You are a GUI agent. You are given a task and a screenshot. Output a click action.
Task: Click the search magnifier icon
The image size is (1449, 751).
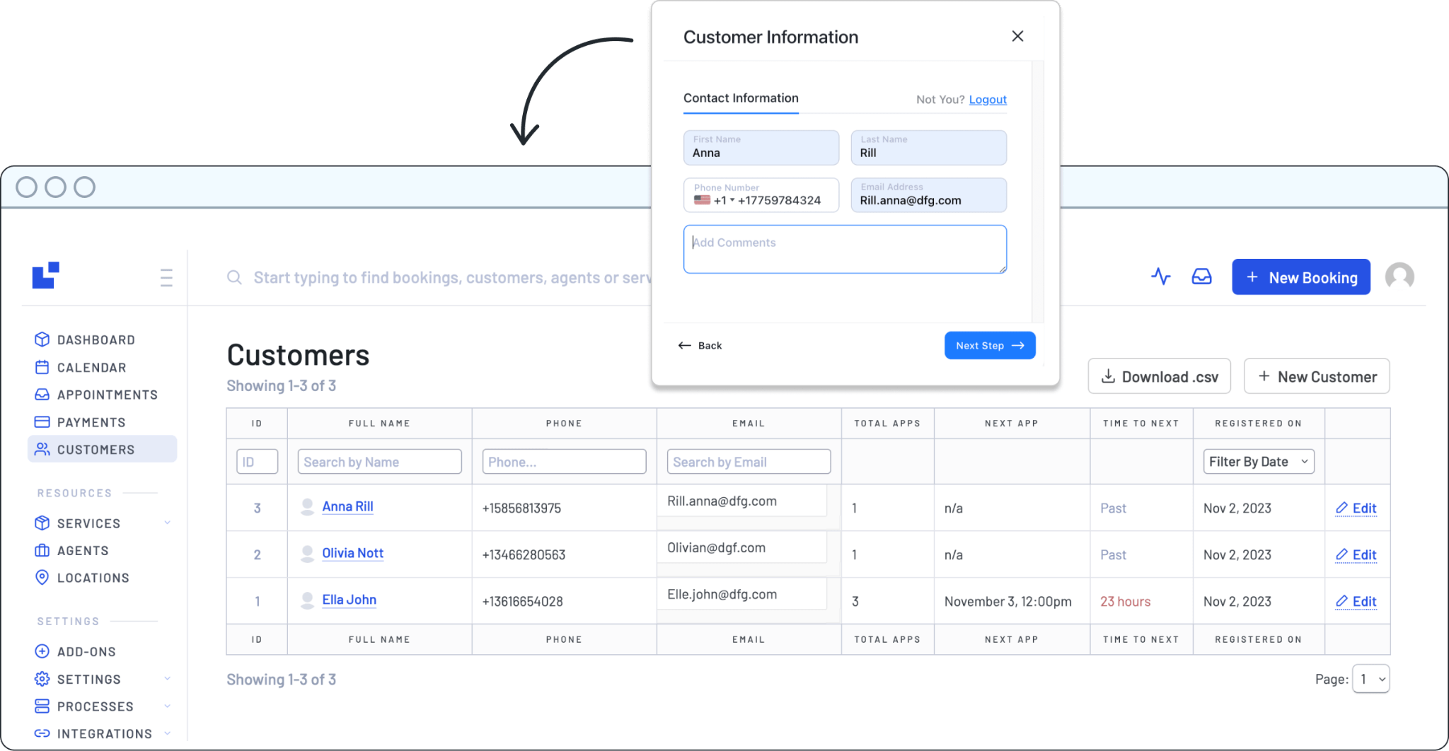pos(234,277)
